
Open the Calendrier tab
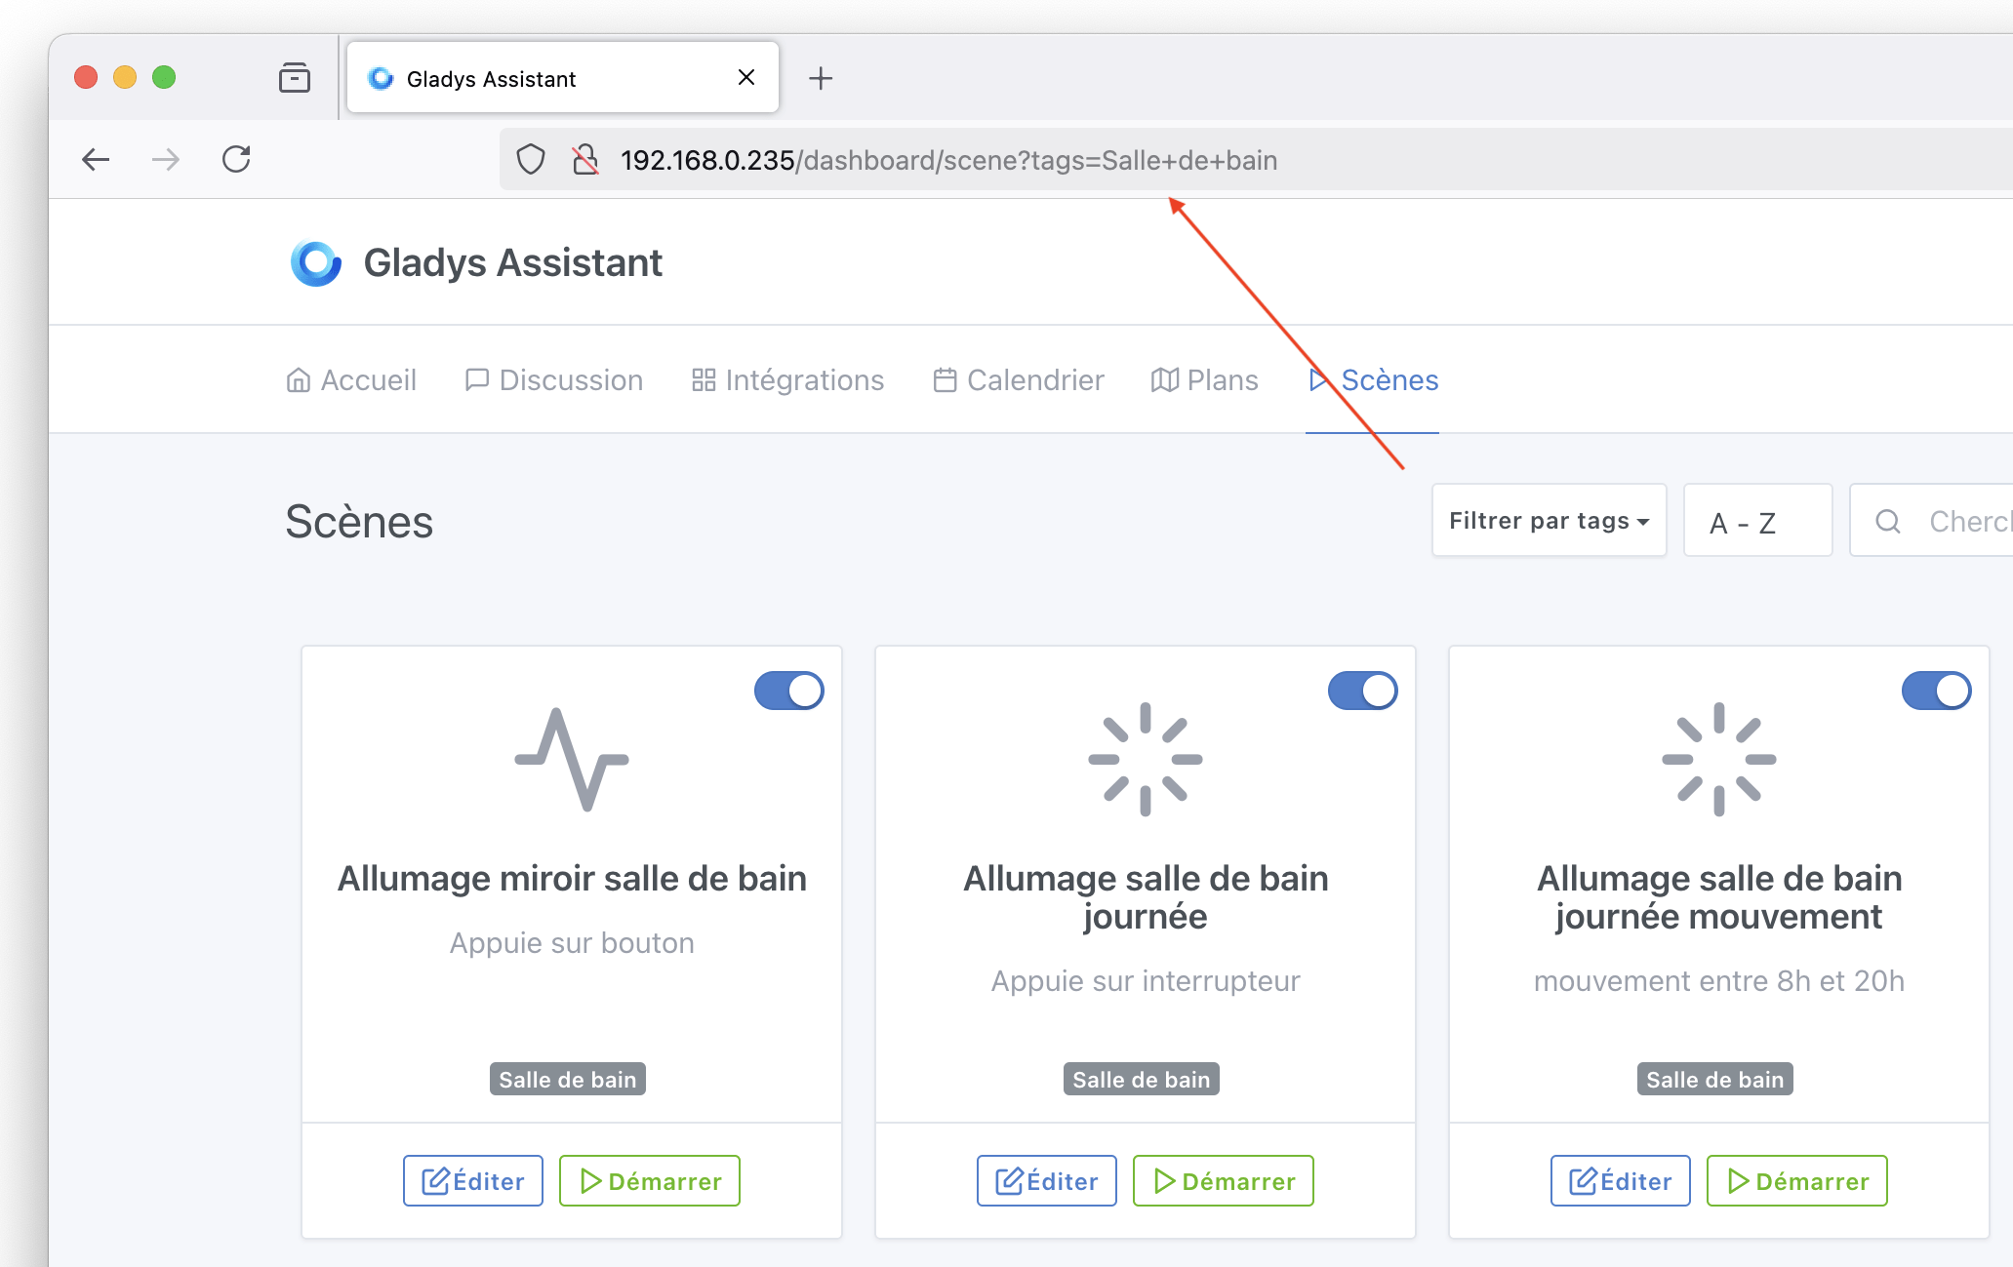tap(1019, 379)
